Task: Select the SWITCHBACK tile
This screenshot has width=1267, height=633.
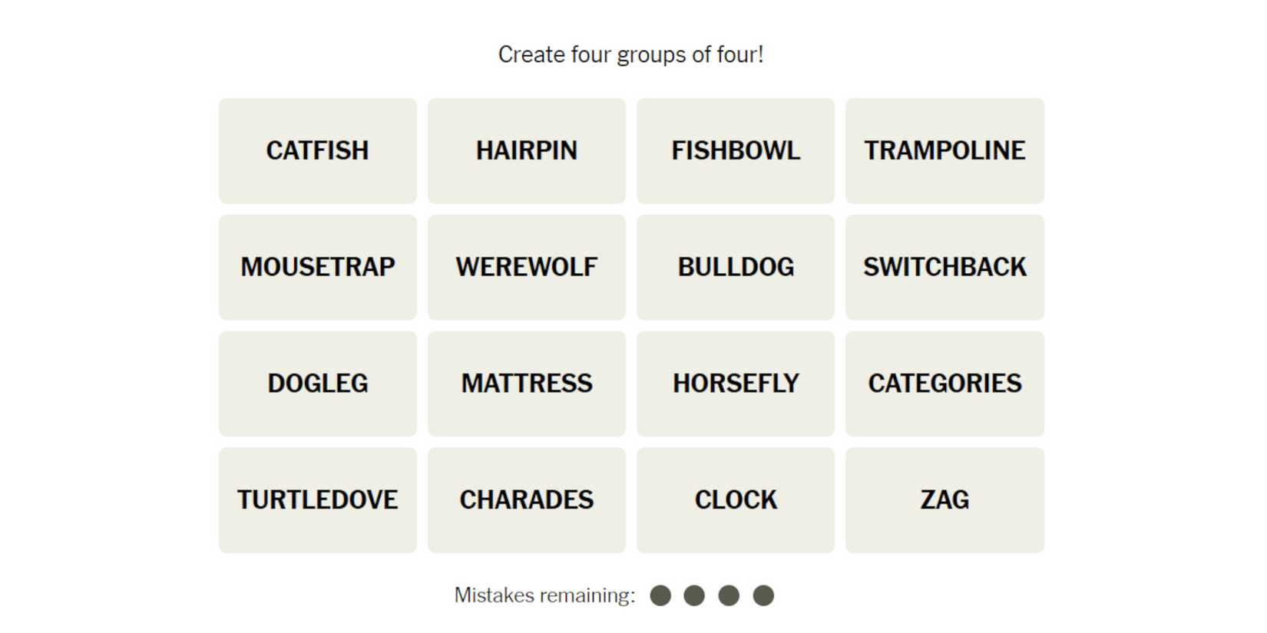Action: coord(944,267)
